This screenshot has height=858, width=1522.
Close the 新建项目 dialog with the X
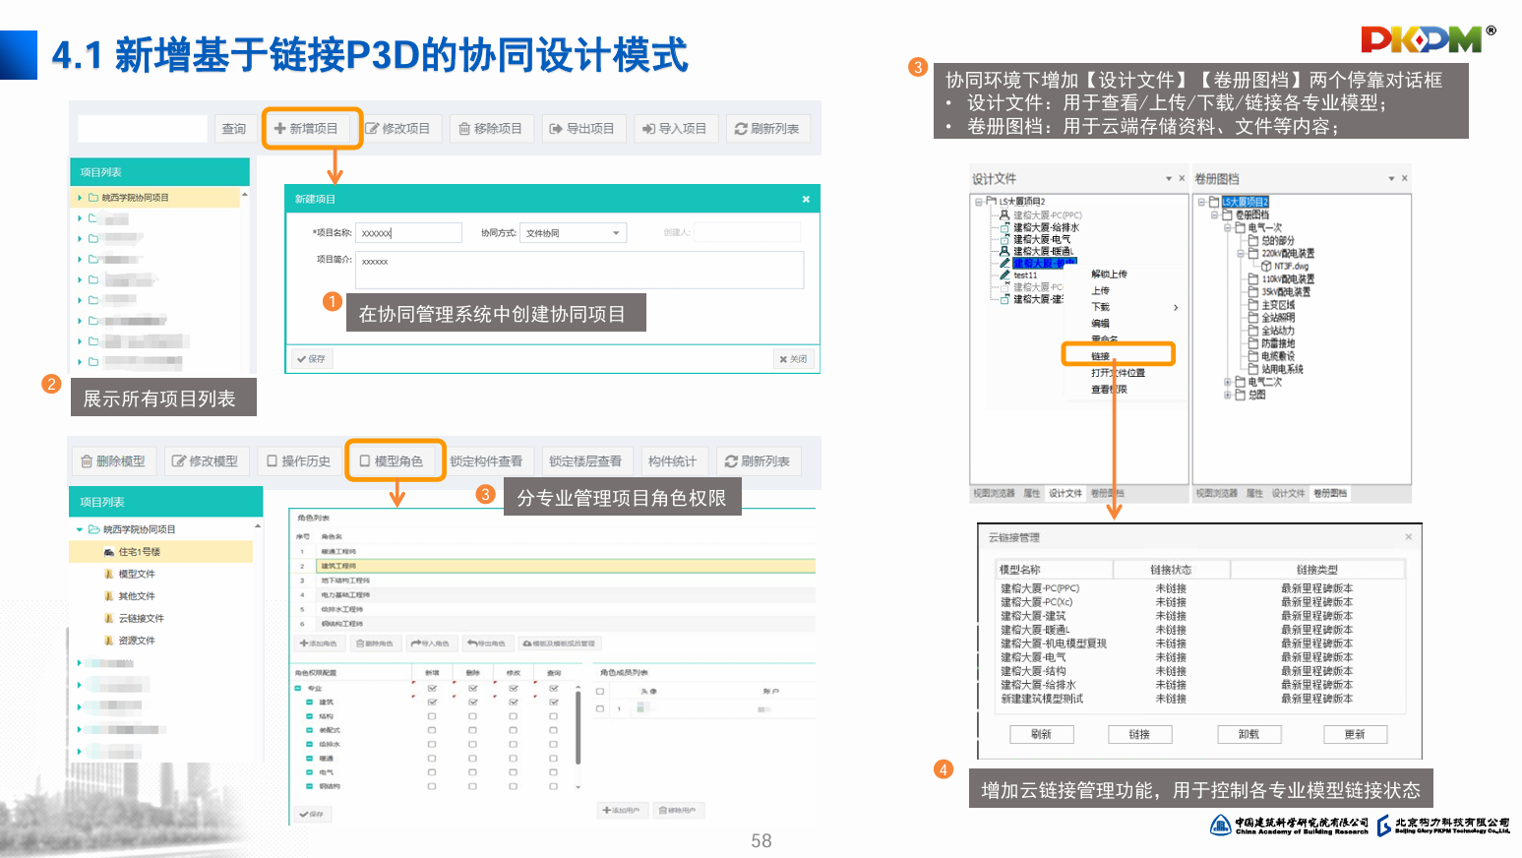click(x=806, y=199)
